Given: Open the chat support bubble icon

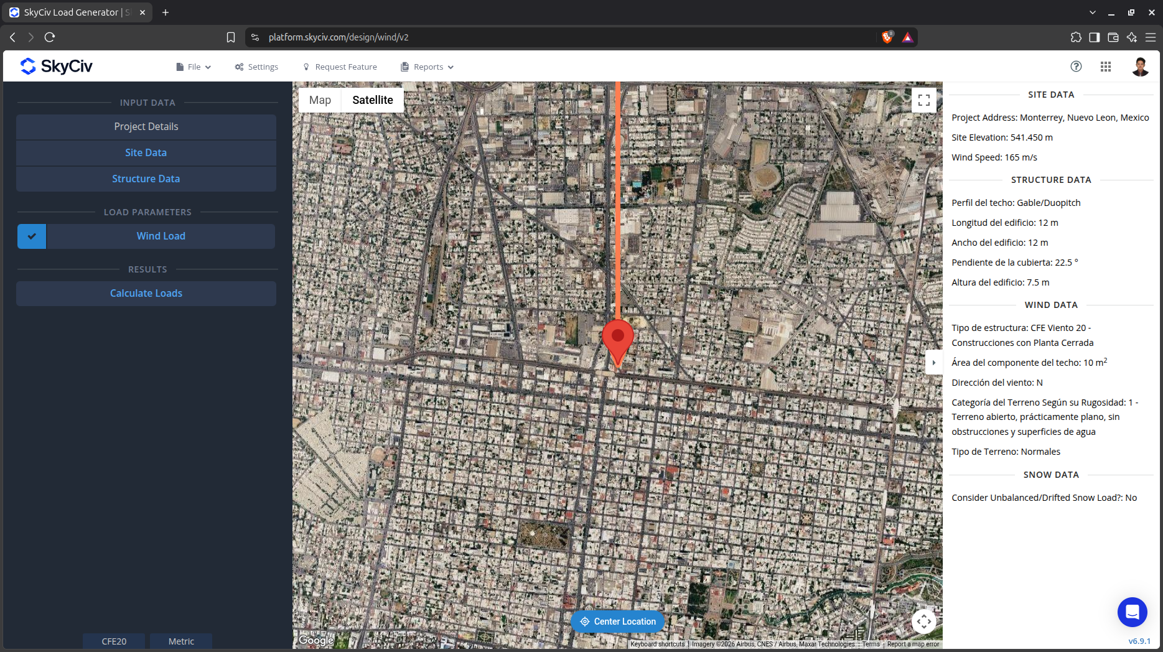Looking at the screenshot, I should [x=1133, y=612].
